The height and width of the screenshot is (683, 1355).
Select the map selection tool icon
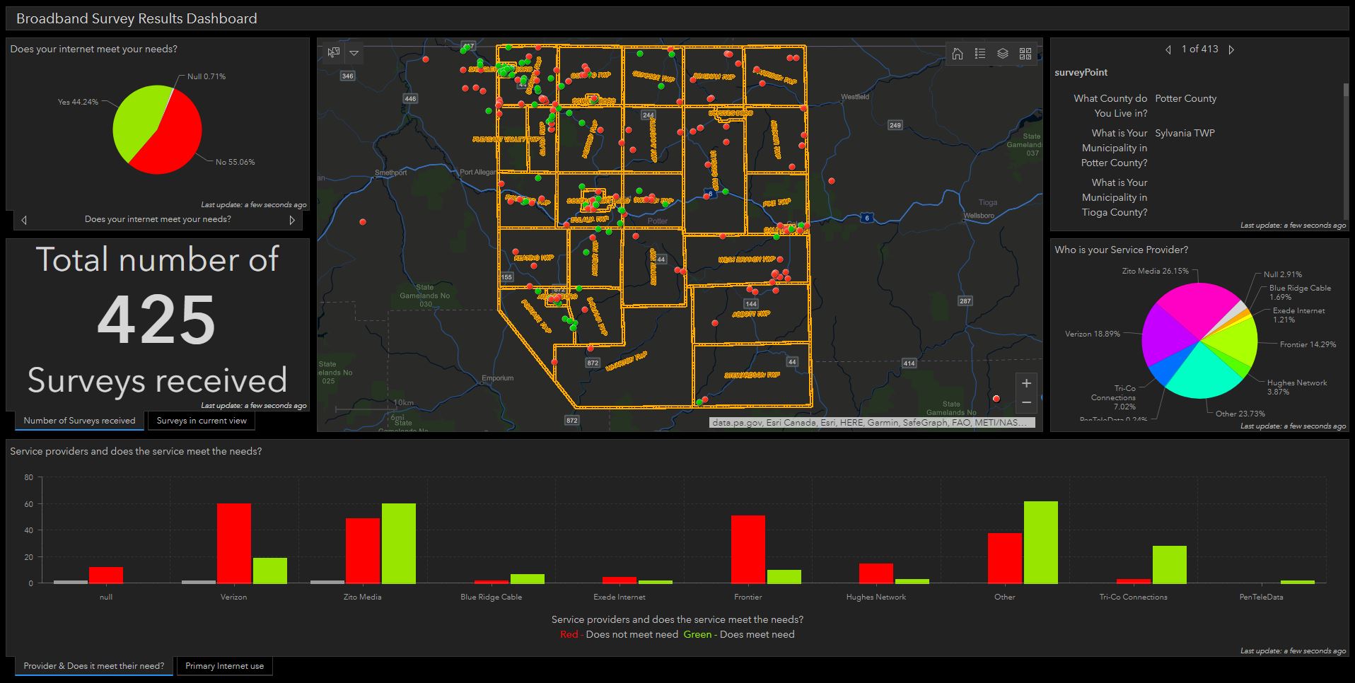tap(332, 52)
